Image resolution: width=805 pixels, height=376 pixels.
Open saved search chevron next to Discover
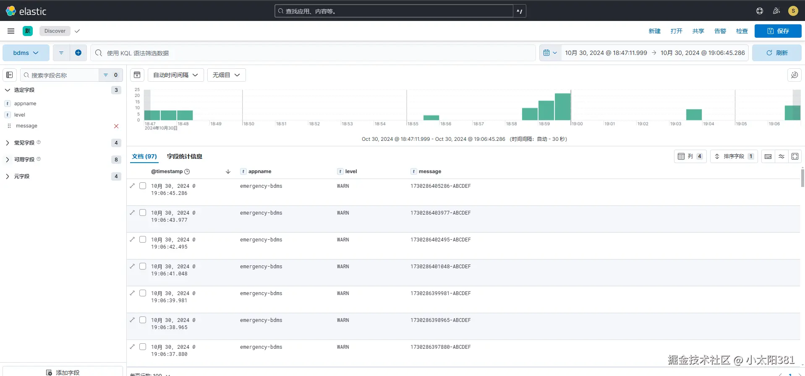point(77,31)
